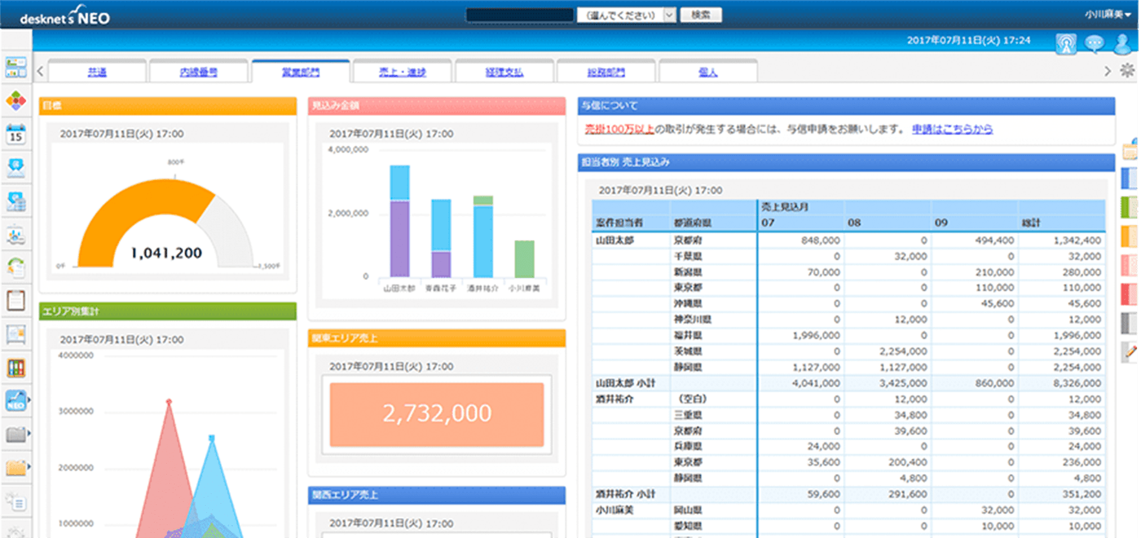Open the speech bubble chat icon
The height and width of the screenshot is (538, 1141).
pos(1094,44)
